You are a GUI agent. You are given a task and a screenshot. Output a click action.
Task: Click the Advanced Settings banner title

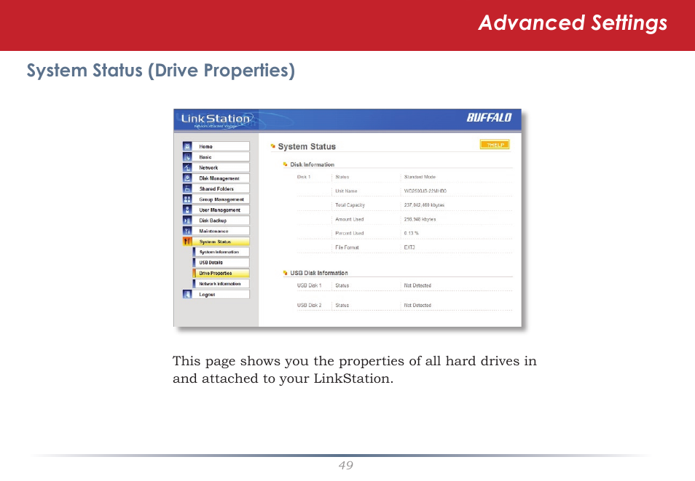573,23
